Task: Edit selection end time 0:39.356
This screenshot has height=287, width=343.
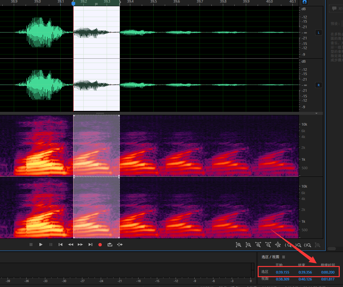Action: 305,272
